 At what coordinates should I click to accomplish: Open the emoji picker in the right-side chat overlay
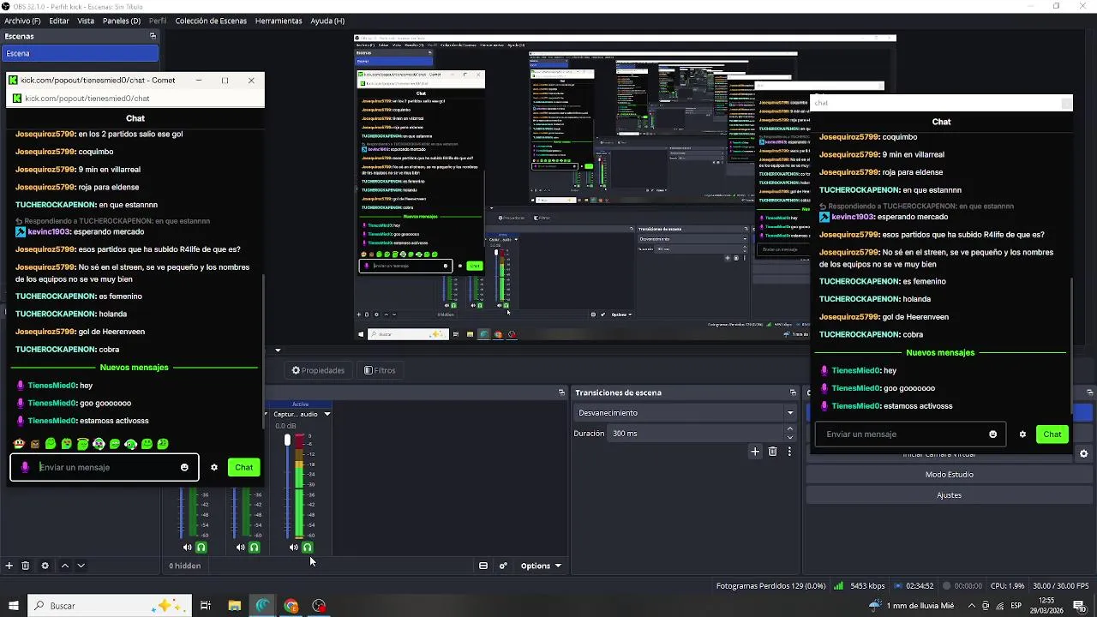pos(993,434)
